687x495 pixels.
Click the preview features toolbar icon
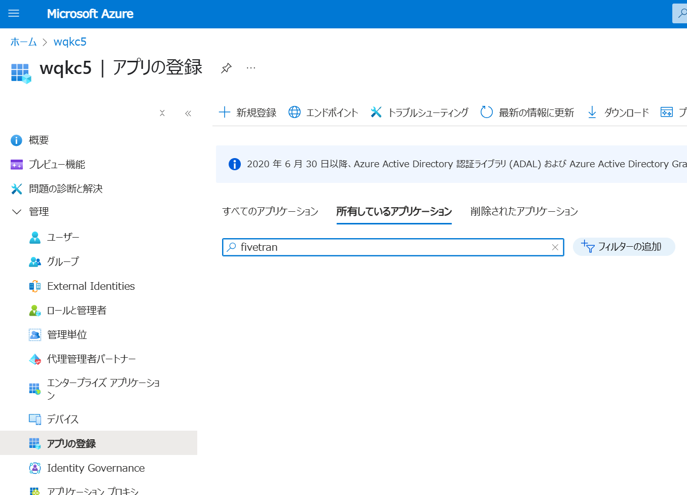point(667,112)
